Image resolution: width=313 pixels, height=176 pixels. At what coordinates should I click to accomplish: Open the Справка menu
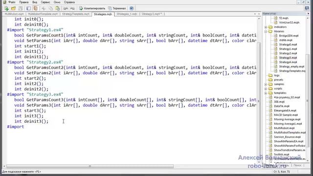69,2
